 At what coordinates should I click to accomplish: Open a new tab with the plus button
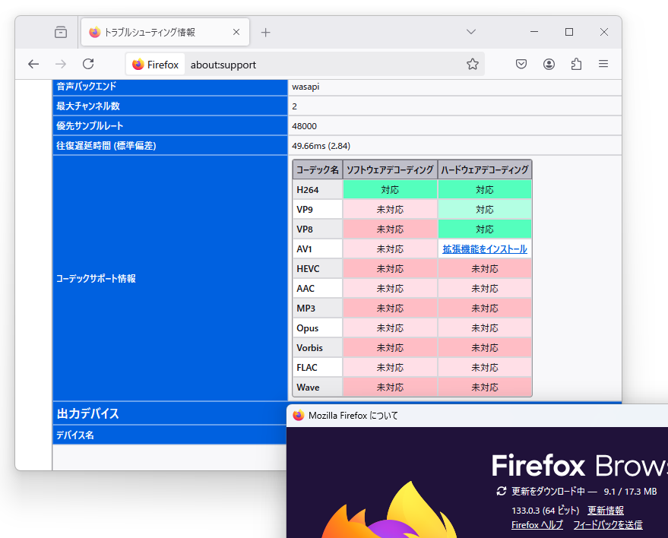[265, 32]
